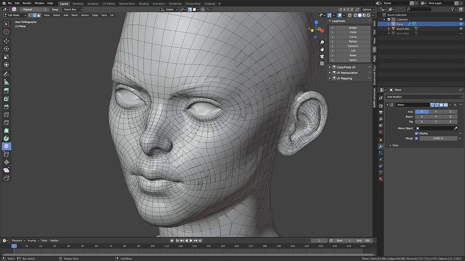Use the Mirror Object eyedropper
This screenshot has width=465, height=261.
[456, 128]
